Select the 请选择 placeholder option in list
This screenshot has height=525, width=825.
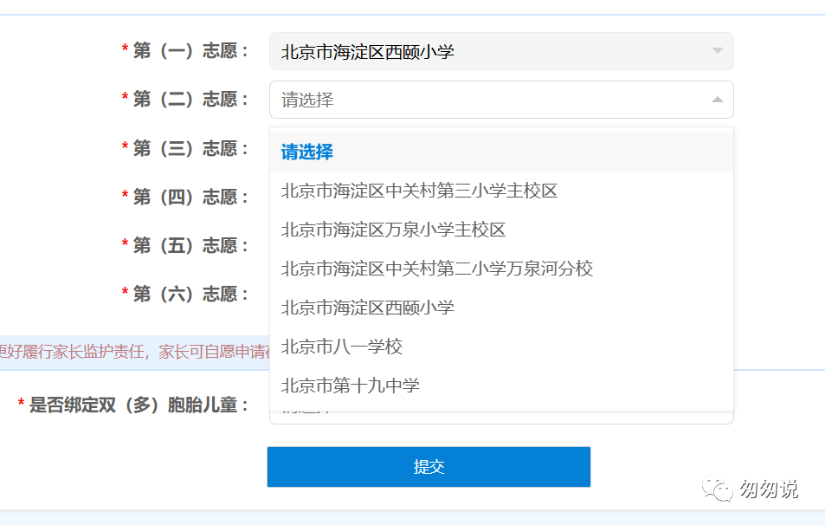501,152
